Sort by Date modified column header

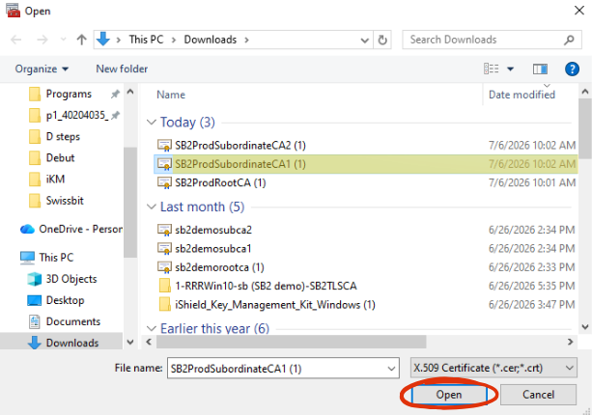click(522, 95)
